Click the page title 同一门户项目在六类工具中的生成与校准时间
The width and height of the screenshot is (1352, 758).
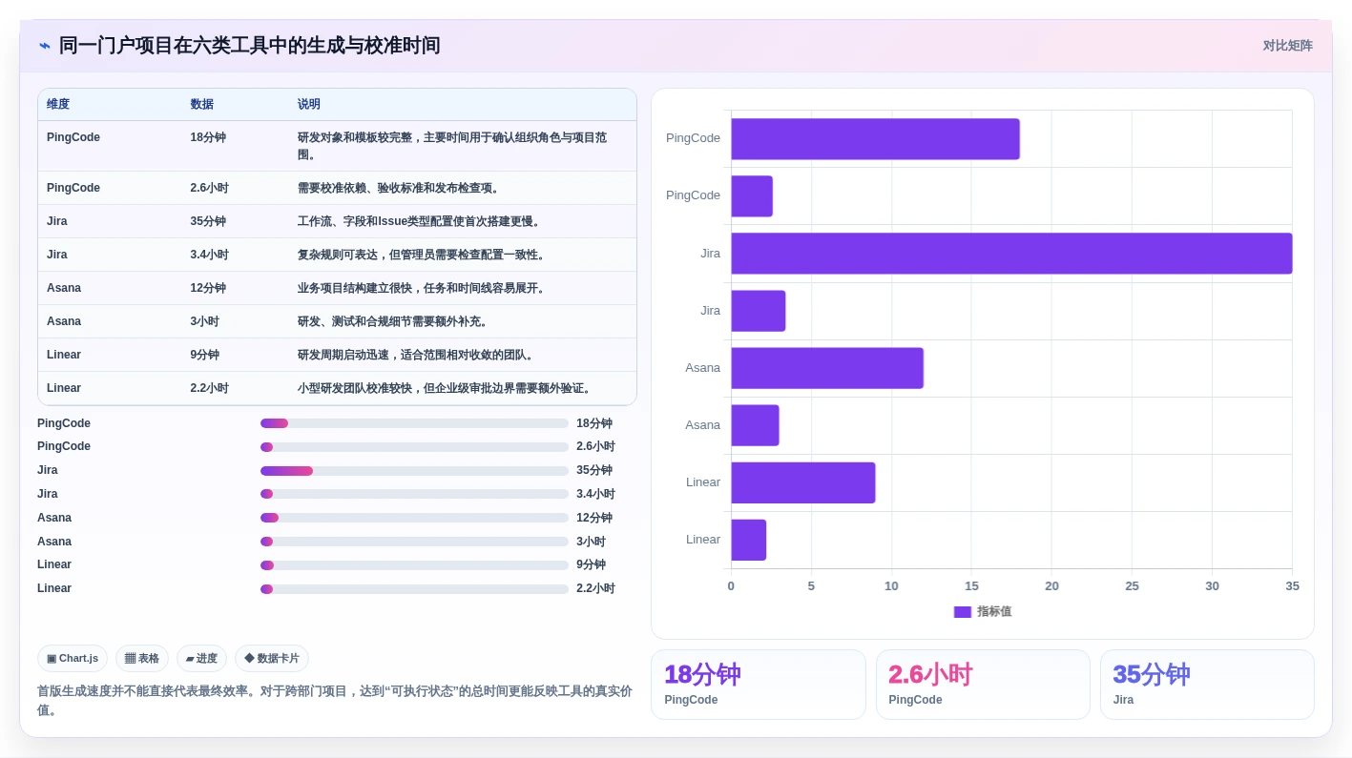point(249,46)
